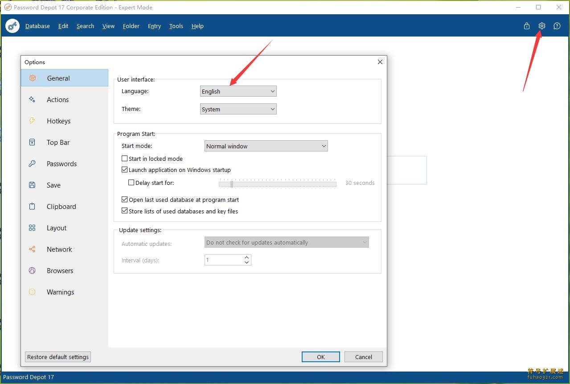
Task: Click the 30 seconds delay value
Action: point(360,183)
